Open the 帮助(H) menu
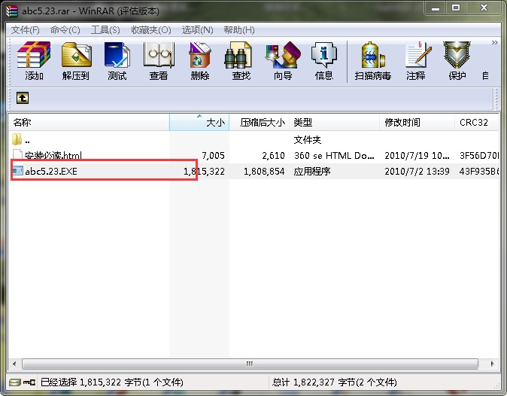The image size is (507, 396). (239, 30)
